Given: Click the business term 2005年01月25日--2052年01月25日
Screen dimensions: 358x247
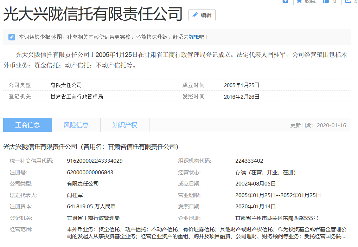Looking at the screenshot, I should point(278,195).
